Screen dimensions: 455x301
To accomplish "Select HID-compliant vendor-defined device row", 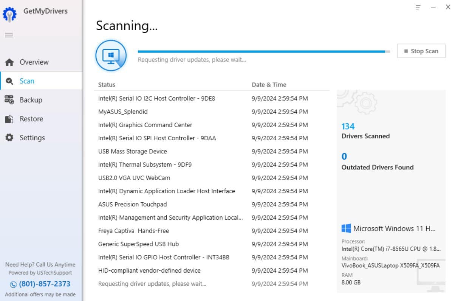I will [212, 270].
